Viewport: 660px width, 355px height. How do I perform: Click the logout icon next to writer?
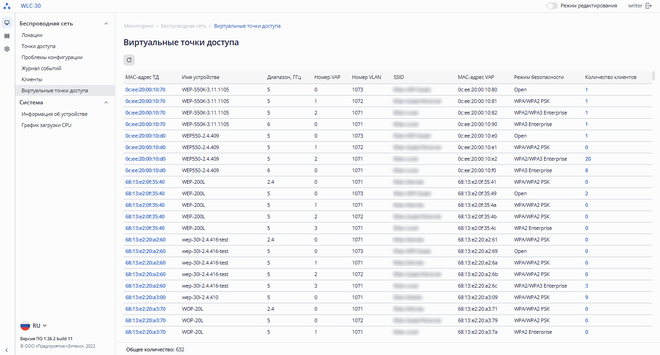pyautogui.click(x=648, y=6)
